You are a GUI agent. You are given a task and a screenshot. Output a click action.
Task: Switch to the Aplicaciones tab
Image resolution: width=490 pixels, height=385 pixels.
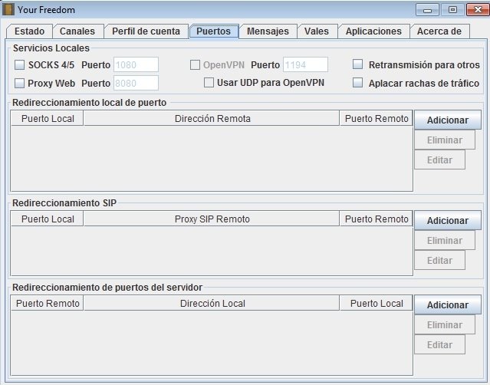pos(373,31)
